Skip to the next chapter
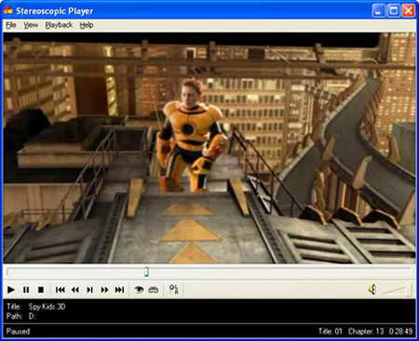Viewport: 419px width, 341px height. [119, 290]
